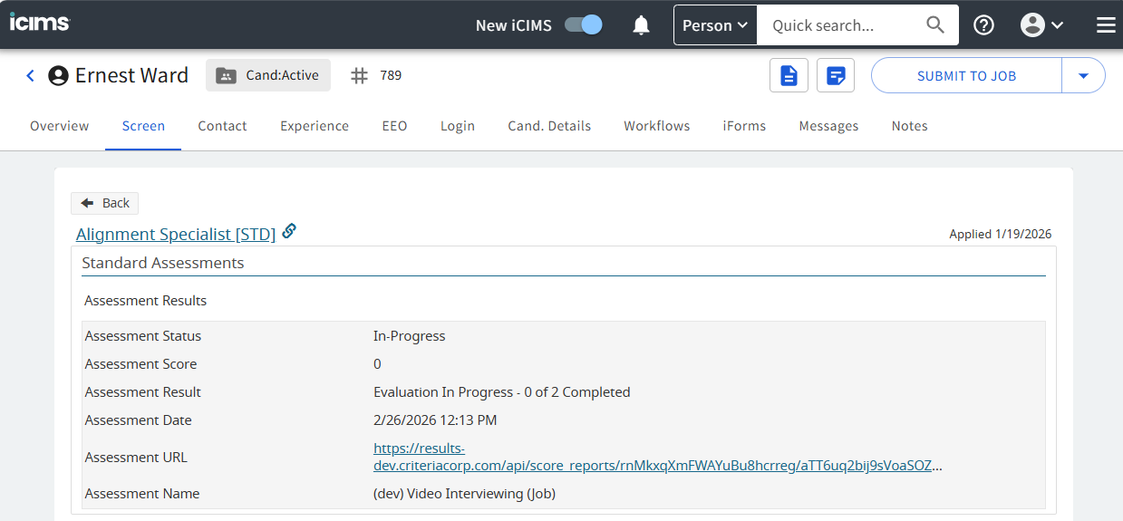Click the Ernest Ward name heading
This screenshot has height=521, width=1123.
[132, 75]
